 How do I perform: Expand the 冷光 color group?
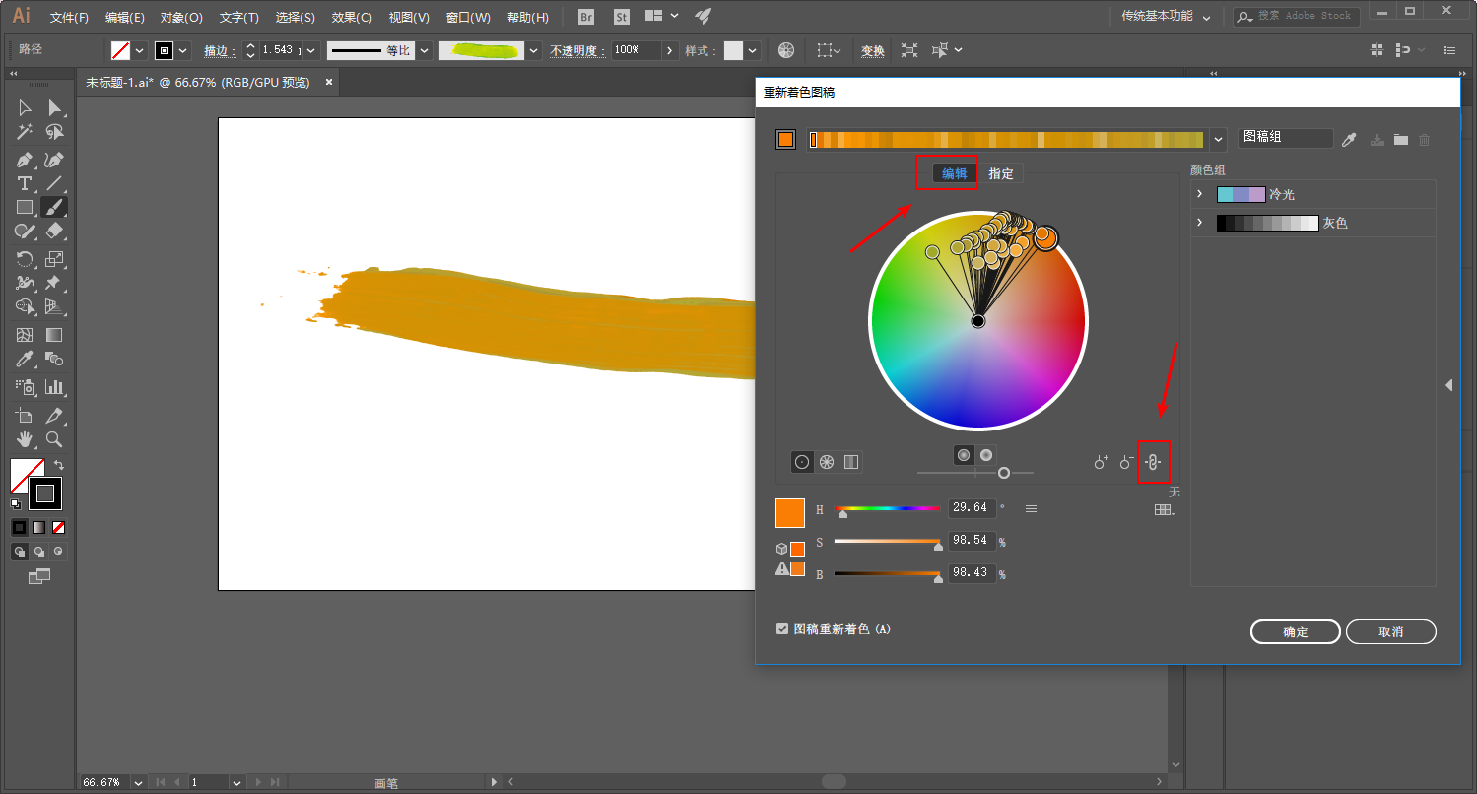coord(1199,194)
